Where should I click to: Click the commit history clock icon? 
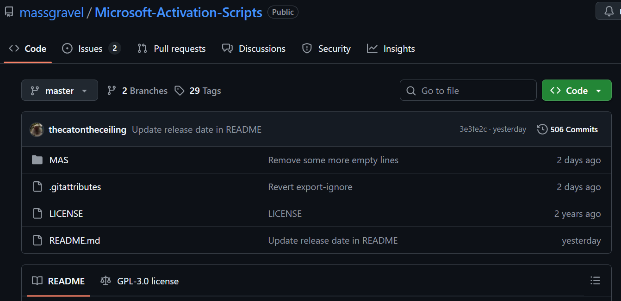[x=541, y=129]
